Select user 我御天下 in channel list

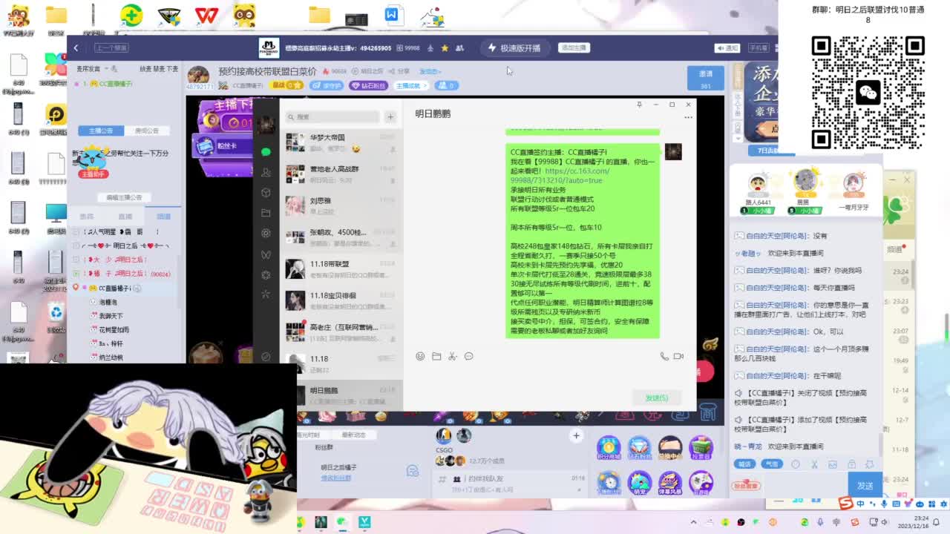point(111,316)
